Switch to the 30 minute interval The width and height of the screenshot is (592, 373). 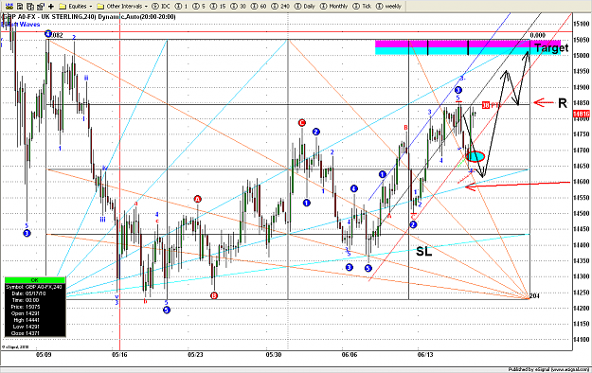pyautogui.click(x=238, y=6)
